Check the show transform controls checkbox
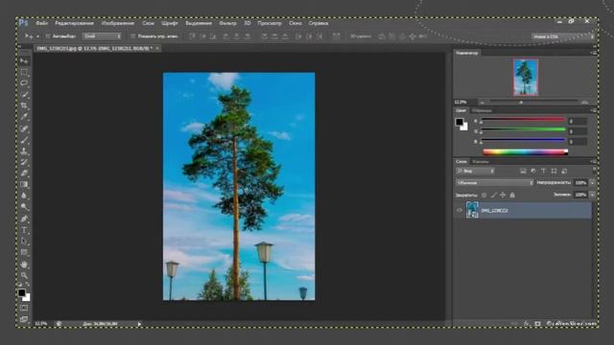This screenshot has height=345, width=614. click(x=132, y=36)
